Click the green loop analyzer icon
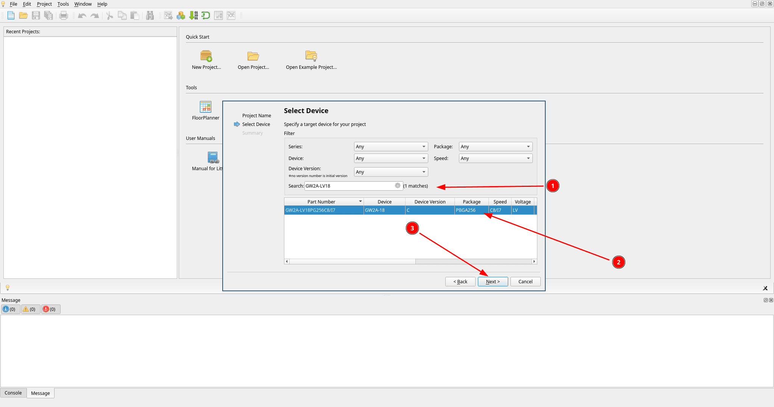This screenshot has width=774, height=407. coord(206,16)
